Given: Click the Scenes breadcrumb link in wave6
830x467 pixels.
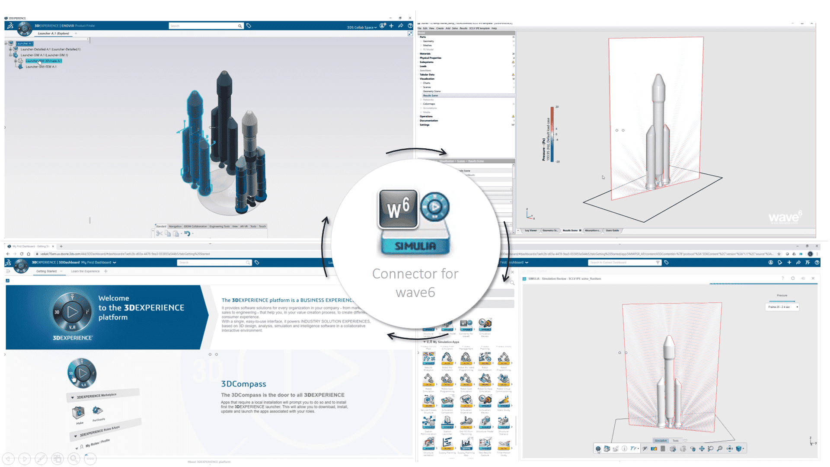Looking at the screenshot, I should [461, 161].
